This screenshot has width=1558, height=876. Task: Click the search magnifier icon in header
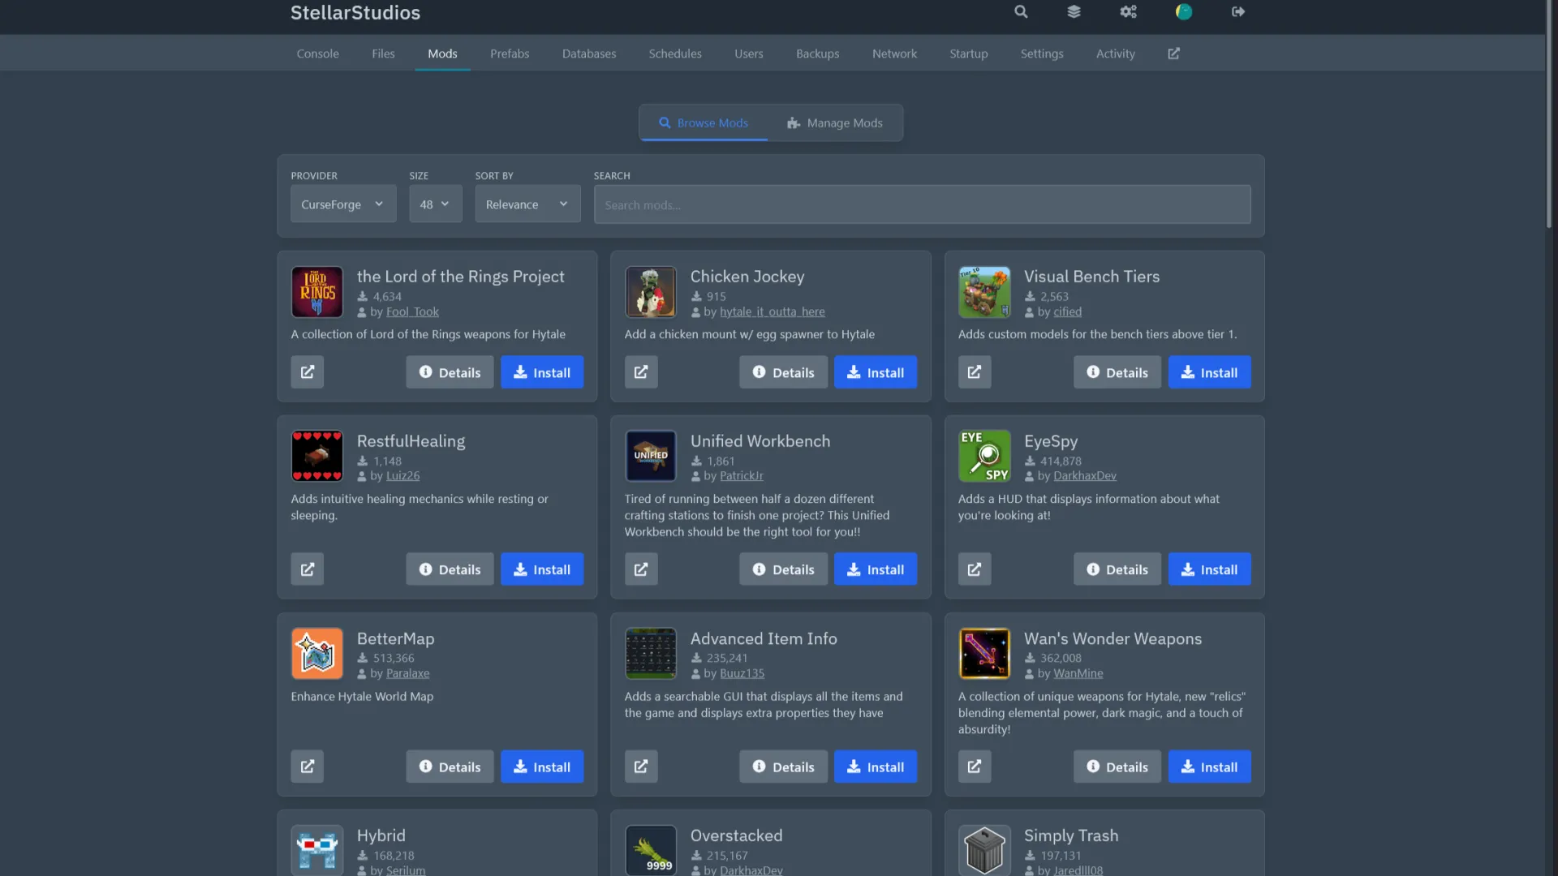[1021, 12]
